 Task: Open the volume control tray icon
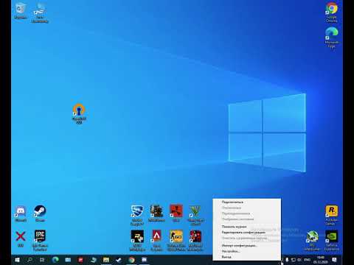(x=299, y=260)
